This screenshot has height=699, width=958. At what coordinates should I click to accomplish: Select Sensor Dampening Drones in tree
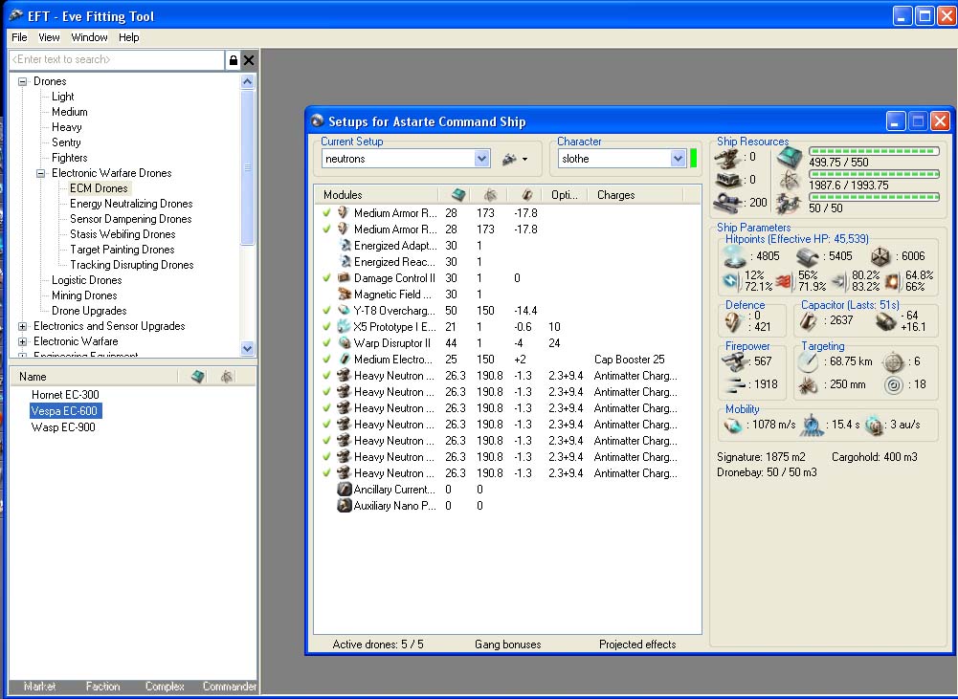[x=131, y=219]
